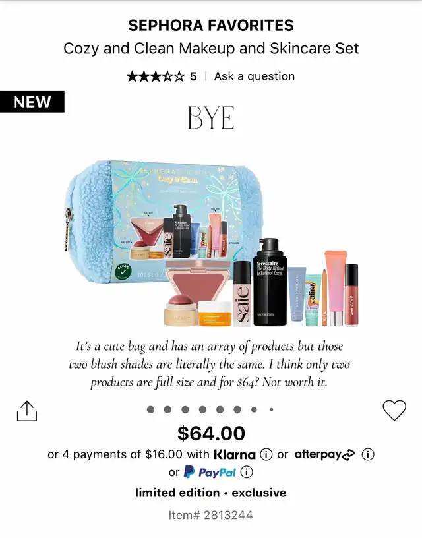The width and height of the screenshot is (422, 538).
Task: Open the blue makeup bag product image
Action: click(x=211, y=243)
